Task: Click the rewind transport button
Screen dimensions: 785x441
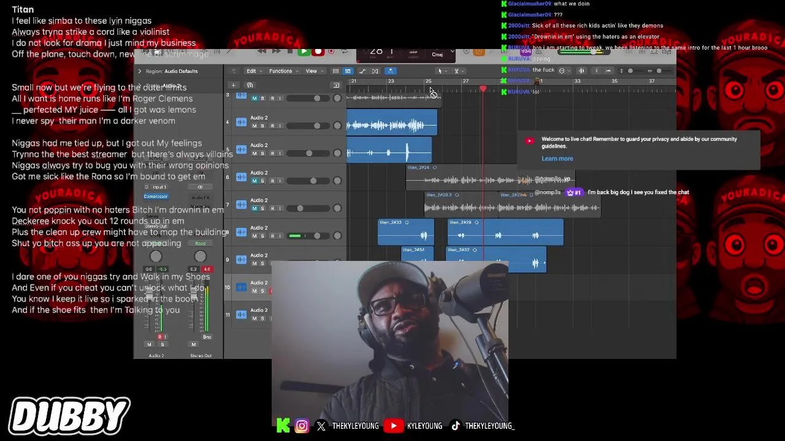Action: [262, 52]
